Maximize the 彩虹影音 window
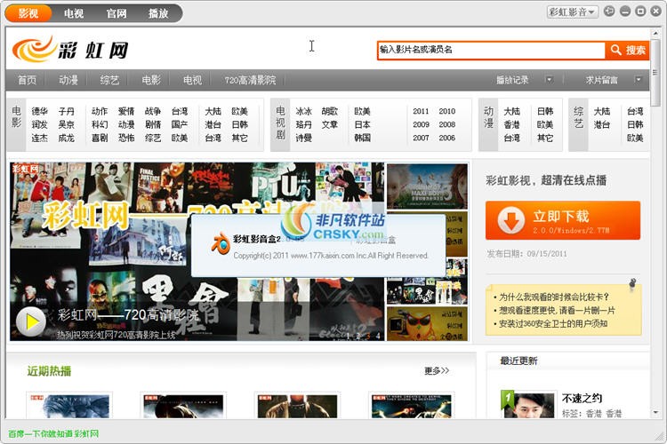This screenshot has width=667, height=444. 640,12
